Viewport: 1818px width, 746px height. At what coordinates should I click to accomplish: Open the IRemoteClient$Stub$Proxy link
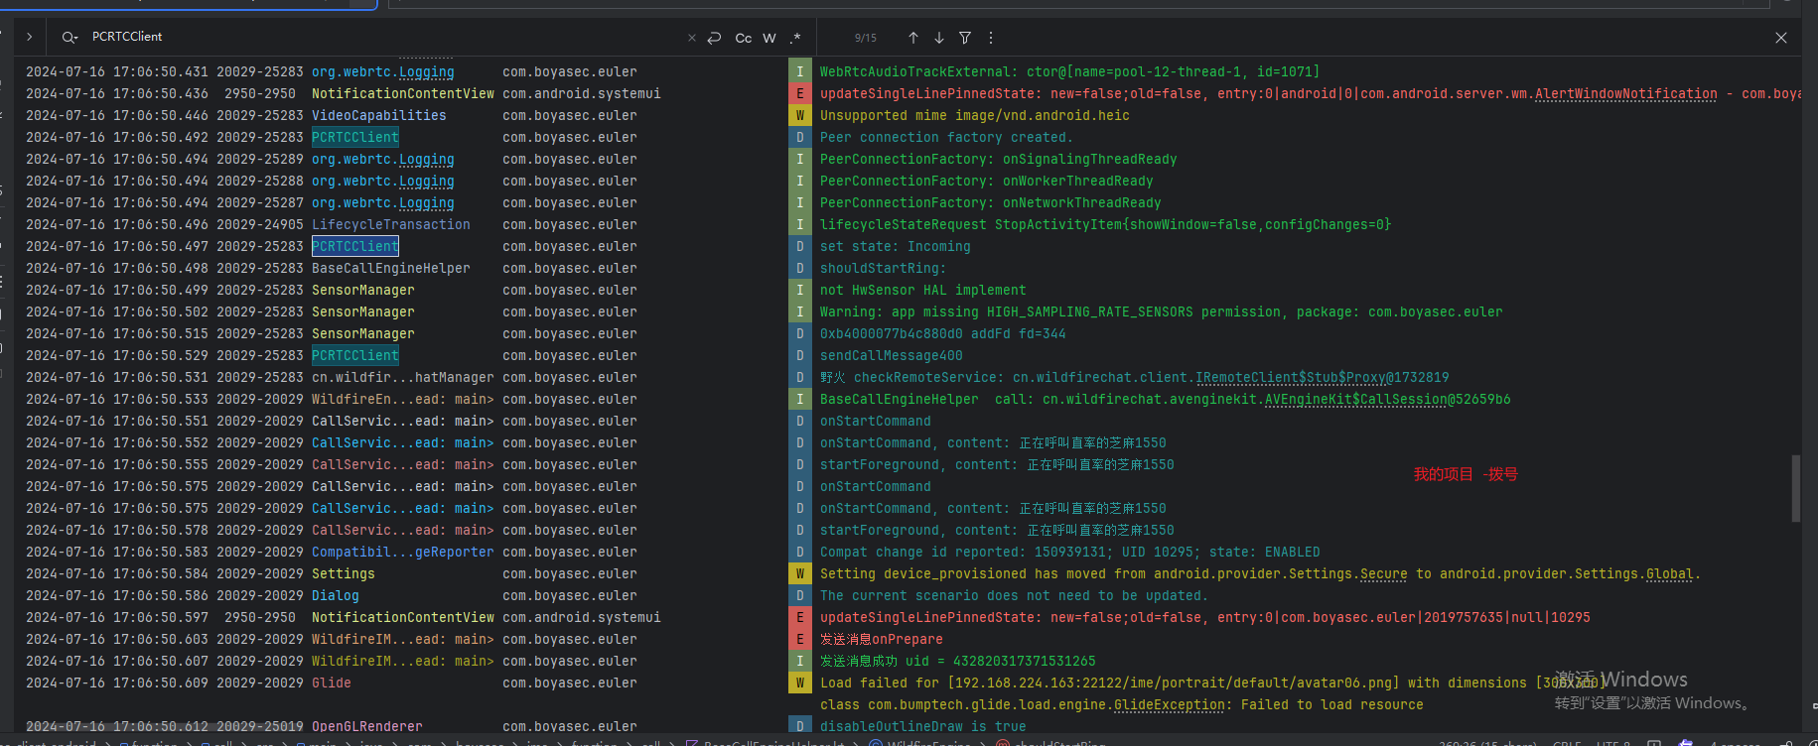(x=1291, y=377)
